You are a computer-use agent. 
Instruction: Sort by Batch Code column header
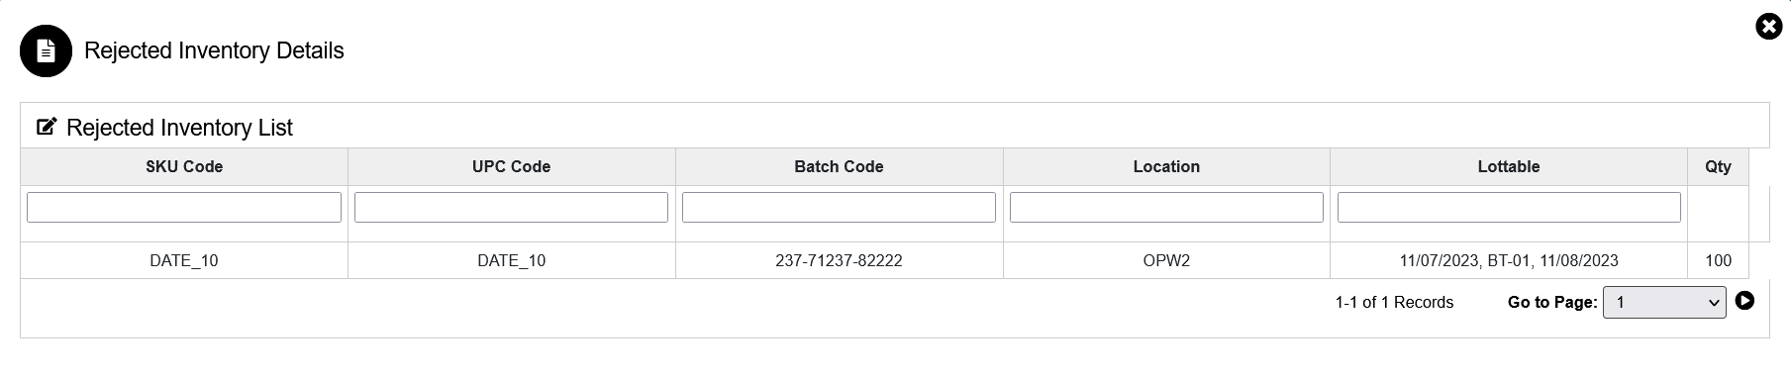839,166
